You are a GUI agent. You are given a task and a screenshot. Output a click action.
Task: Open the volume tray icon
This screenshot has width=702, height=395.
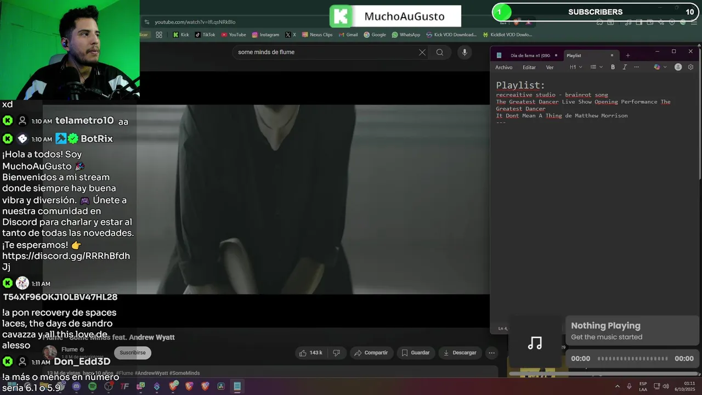pos(666,386)
